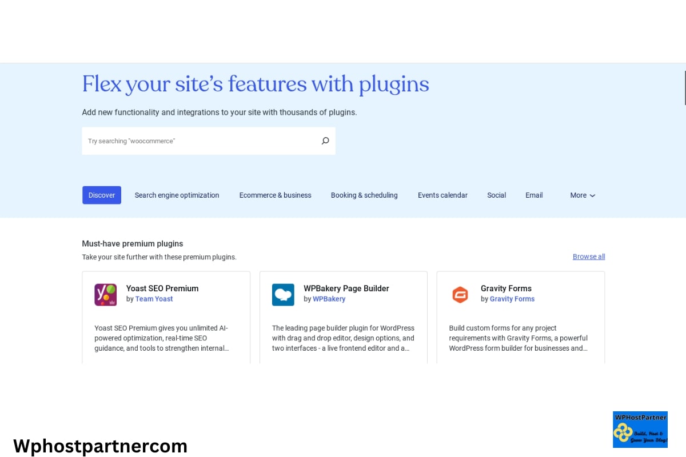Click the plugin search input field
This screenshot has width=686, height=457.
point(200,141)
